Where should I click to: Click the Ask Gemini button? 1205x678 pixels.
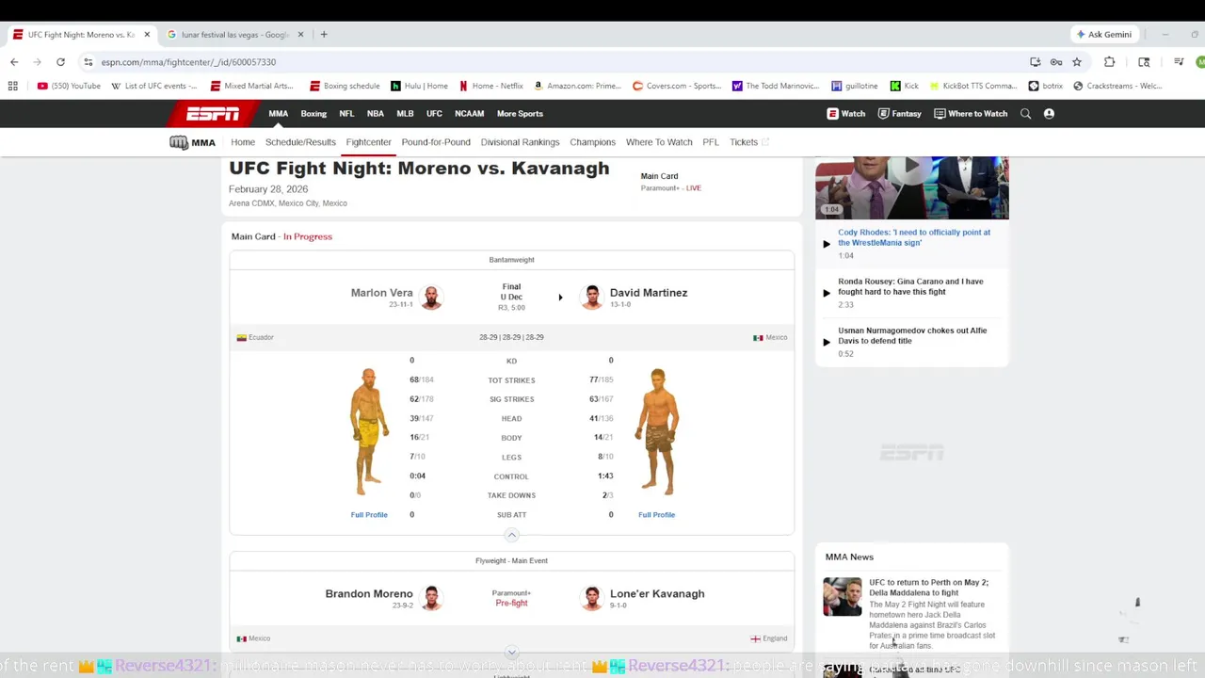pos(1104,35)
